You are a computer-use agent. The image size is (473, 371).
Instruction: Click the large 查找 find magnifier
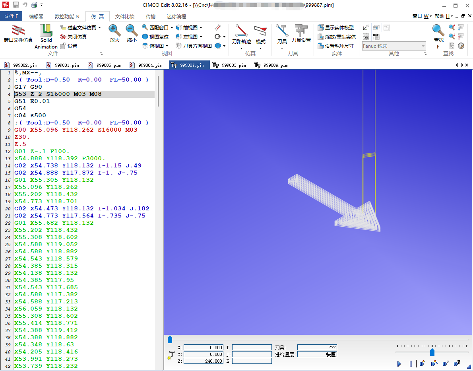438,30
